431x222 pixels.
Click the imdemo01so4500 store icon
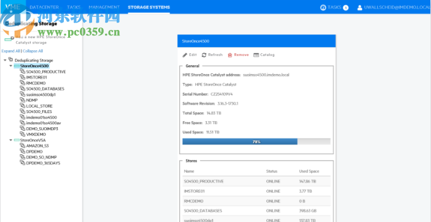click(22, 117)
